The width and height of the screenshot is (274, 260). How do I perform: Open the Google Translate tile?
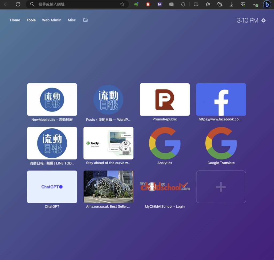tap(221, 143)
